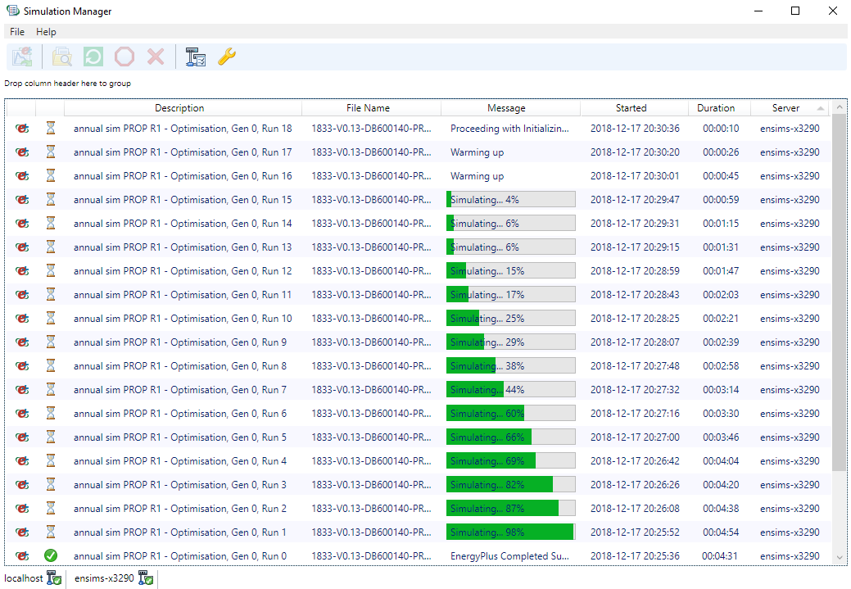The height and width of the screenshot is (589, 851).
Task: Select the Gen 0, Run 13 description
Action: (183, 247)
